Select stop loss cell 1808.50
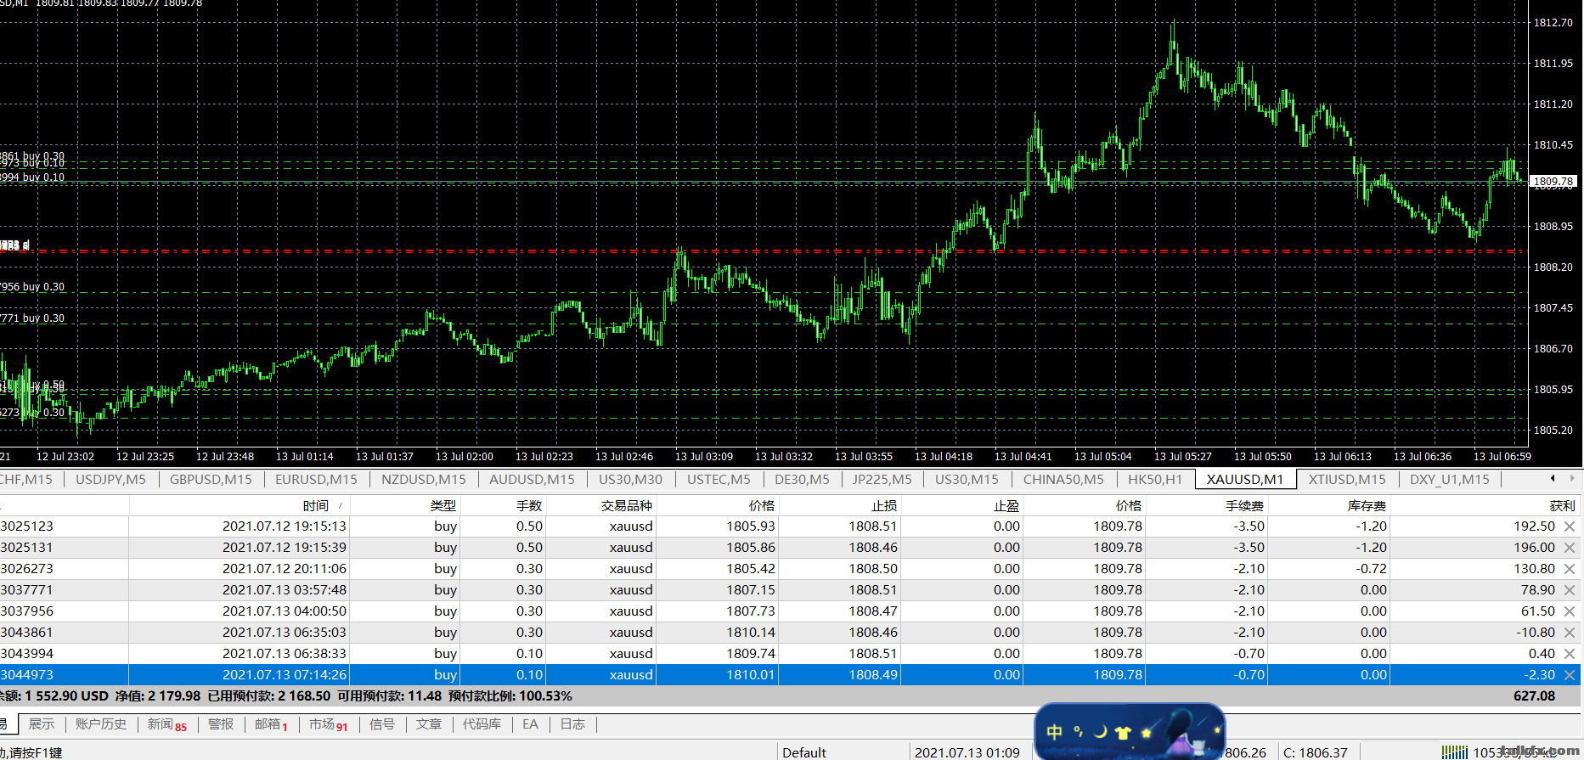 coord(873,569)
